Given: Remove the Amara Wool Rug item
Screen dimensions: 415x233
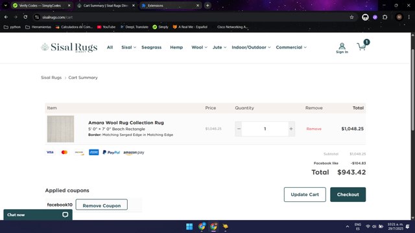Looking at the screenshot, I should tap(314, 129).
